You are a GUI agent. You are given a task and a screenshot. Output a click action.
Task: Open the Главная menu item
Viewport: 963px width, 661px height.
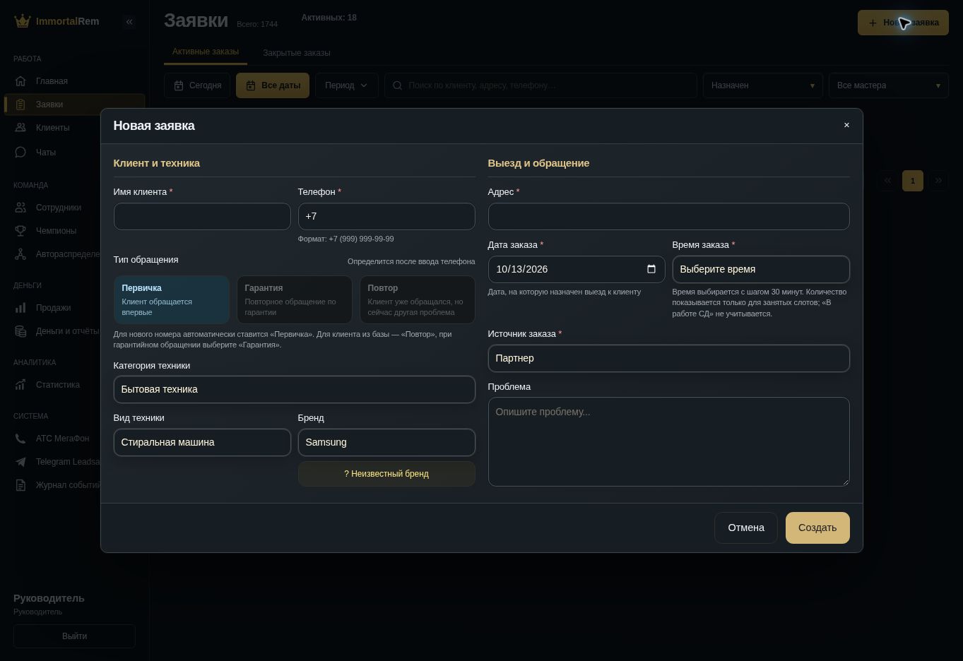click(75, 81)
